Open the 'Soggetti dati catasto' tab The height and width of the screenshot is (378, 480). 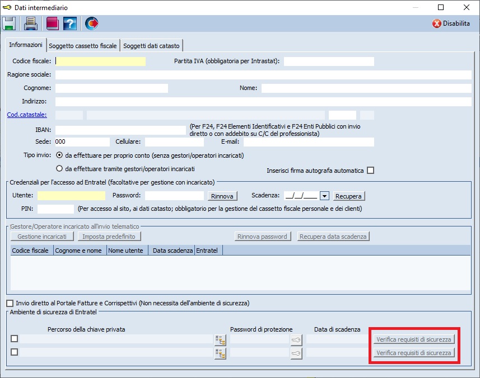tap(152, 46)
